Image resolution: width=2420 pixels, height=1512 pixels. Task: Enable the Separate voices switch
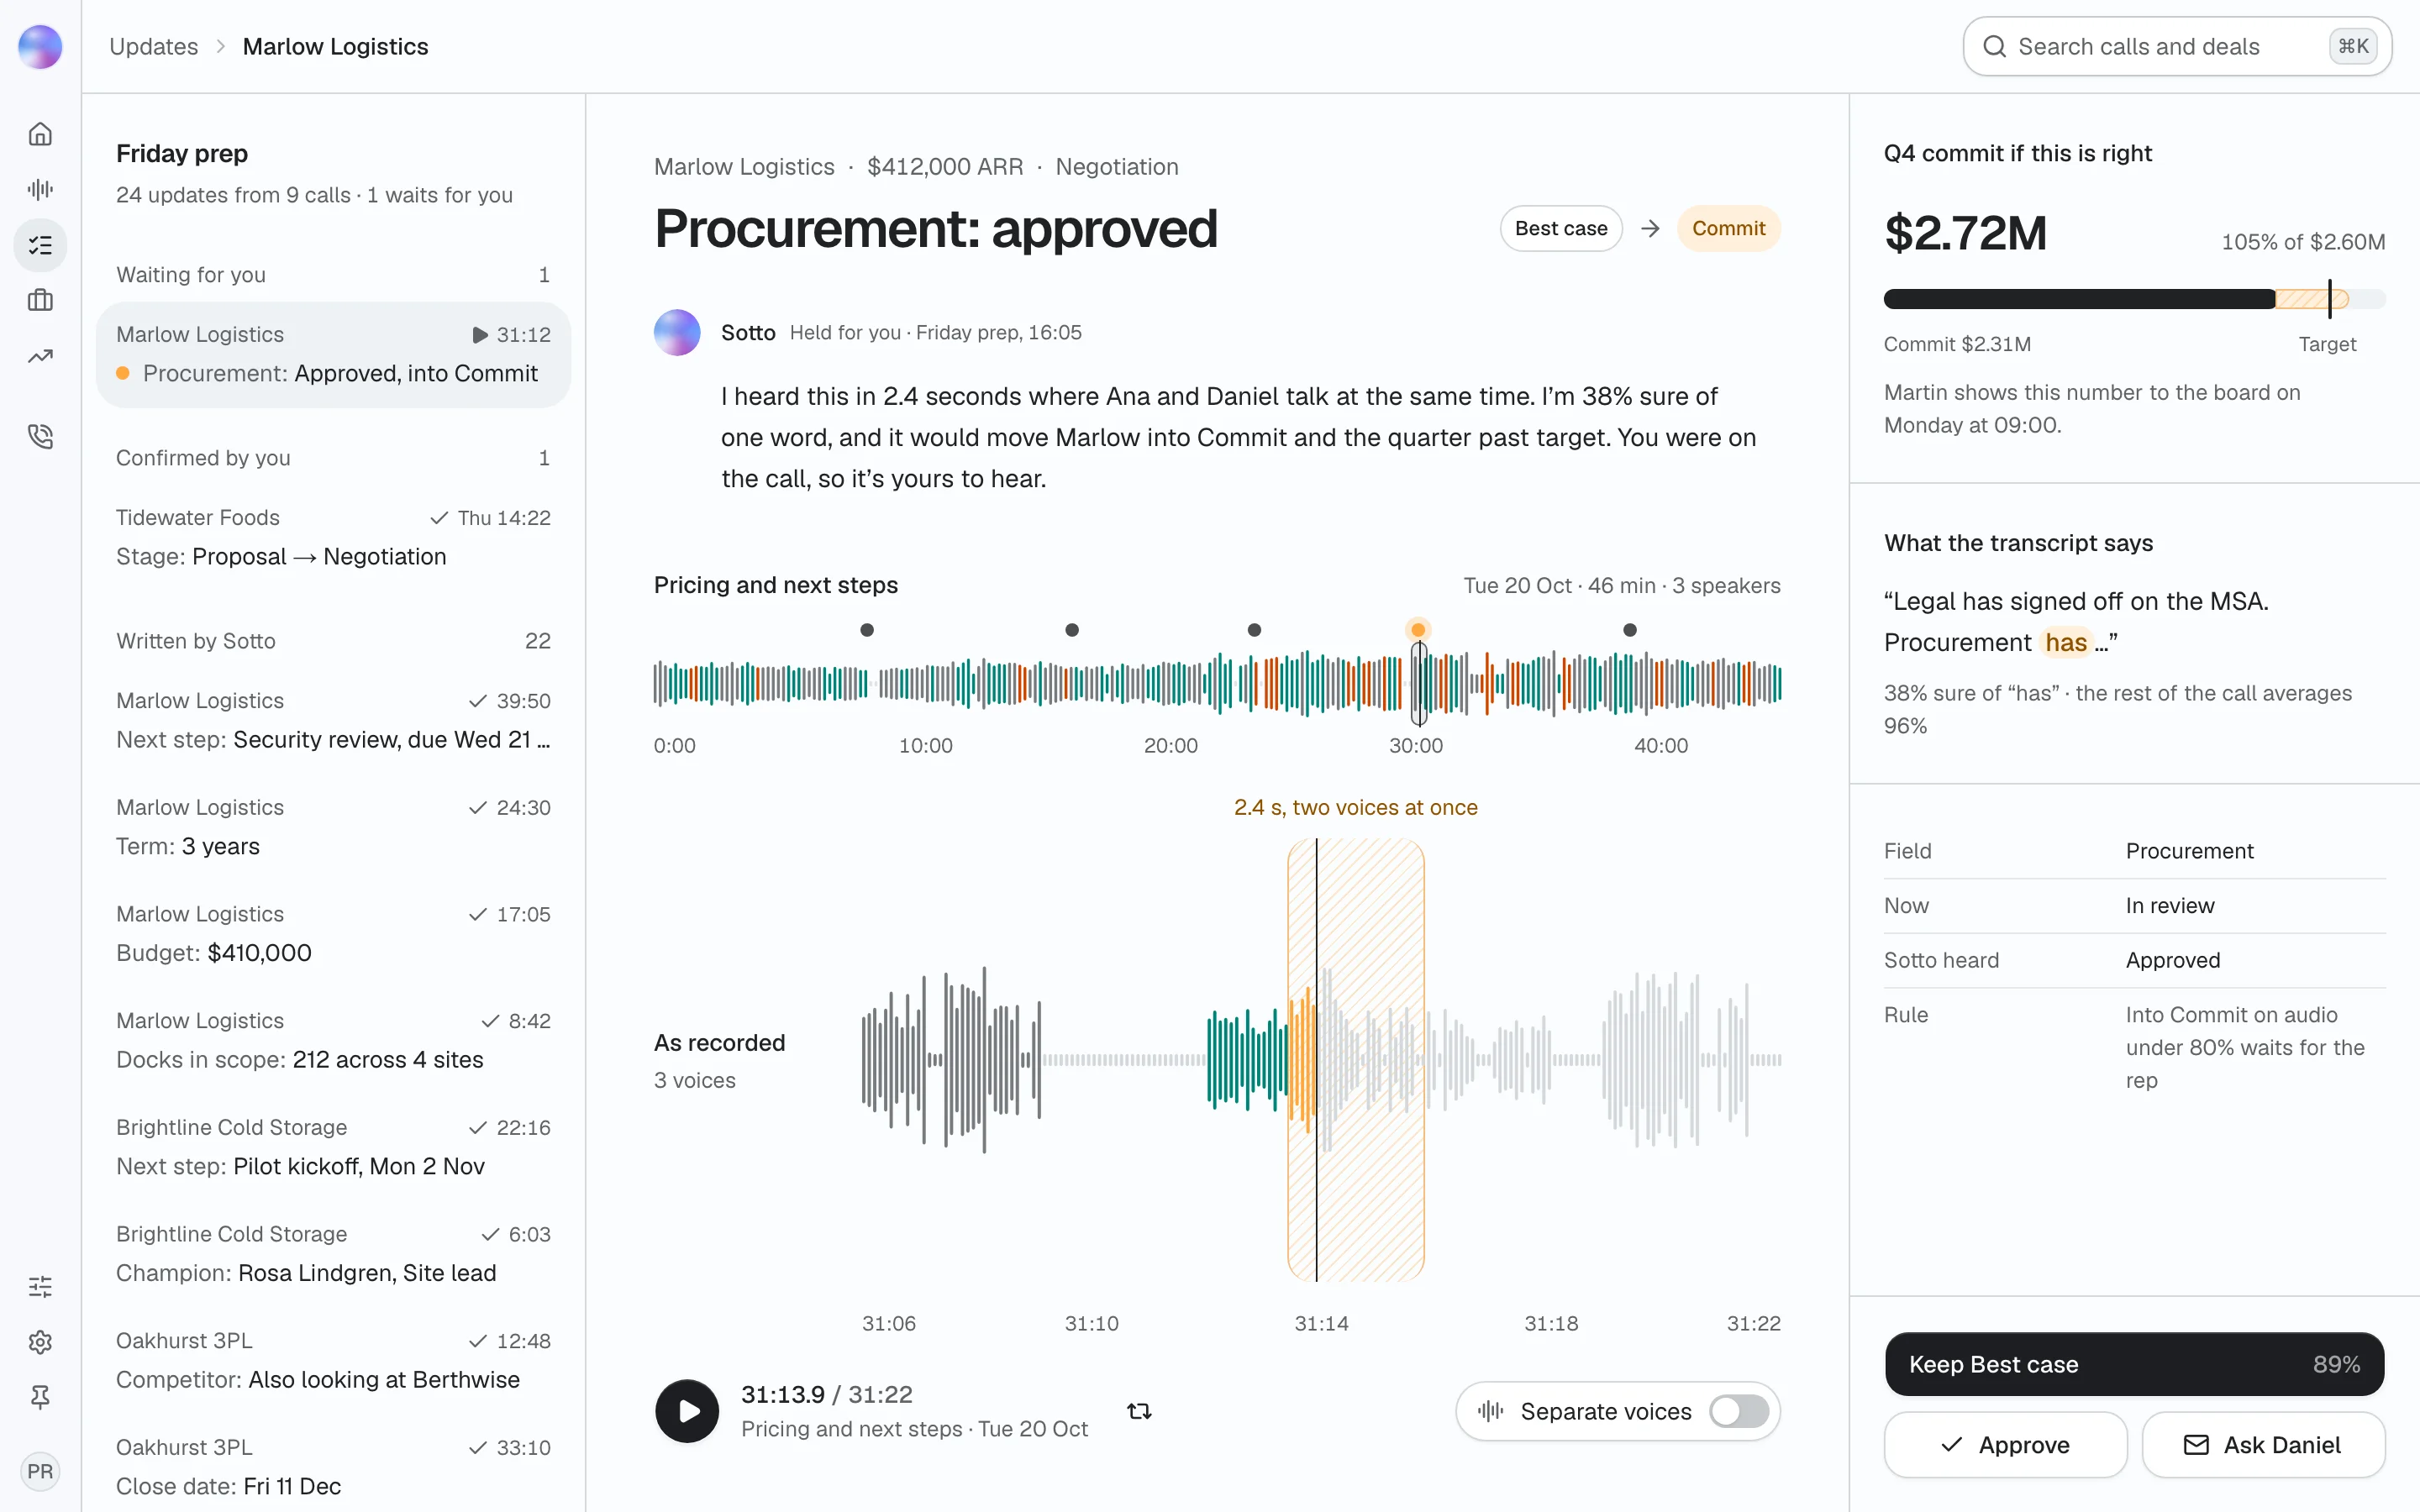coord(1738,1411)
